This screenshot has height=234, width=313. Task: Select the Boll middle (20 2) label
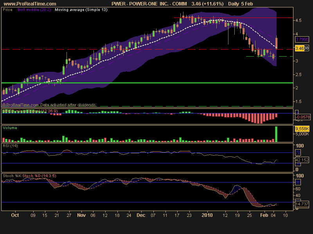(34, 10)
